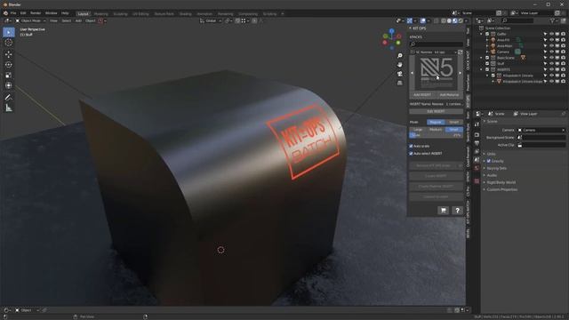Disable render for the Gaffer collection
The image size is (569, 320).
(x=563, y=34)
